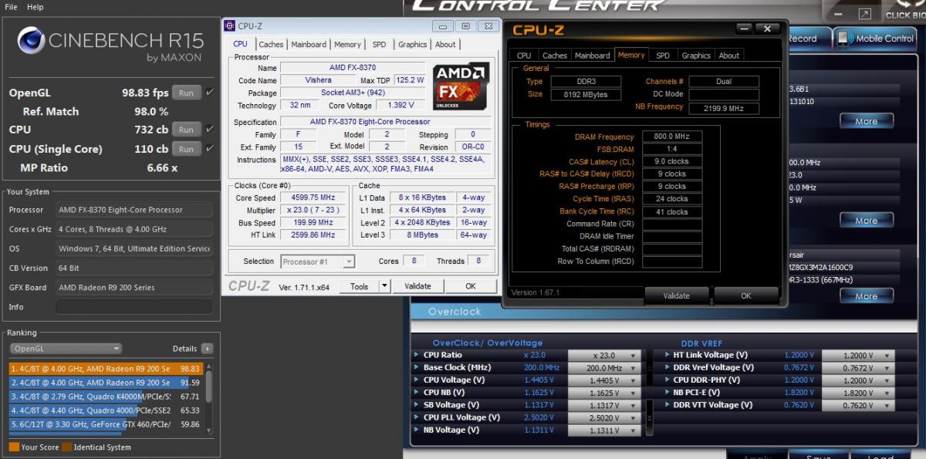
Task: Open the Base Clock 200.0 MHz dropdown
Action: (x=605, y=368)
